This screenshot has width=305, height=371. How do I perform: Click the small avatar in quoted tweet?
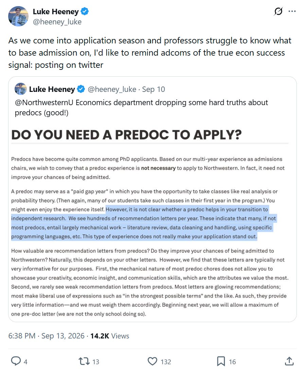[x=21, y=89]
